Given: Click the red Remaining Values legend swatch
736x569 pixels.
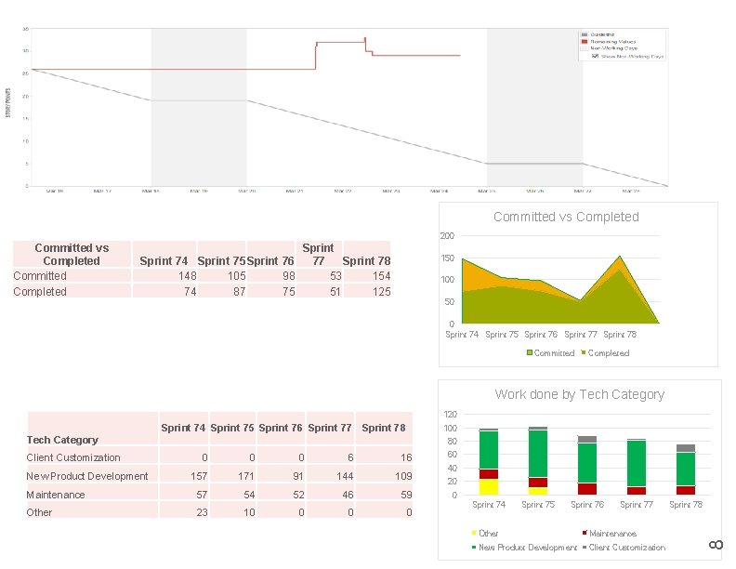Looking at the screenshot, I should tap(585, 42).
